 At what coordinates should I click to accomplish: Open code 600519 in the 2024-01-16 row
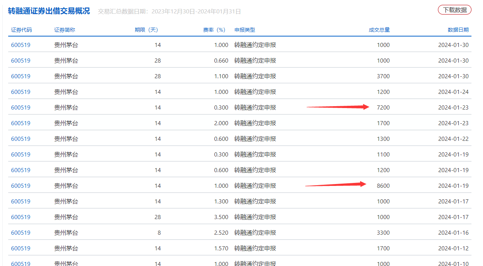(x=20, y=233)
